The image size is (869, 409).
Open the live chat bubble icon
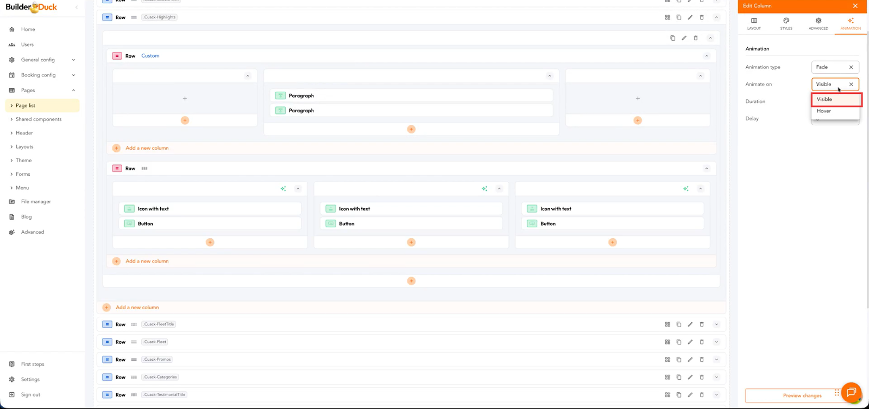(x=851, y=393)
